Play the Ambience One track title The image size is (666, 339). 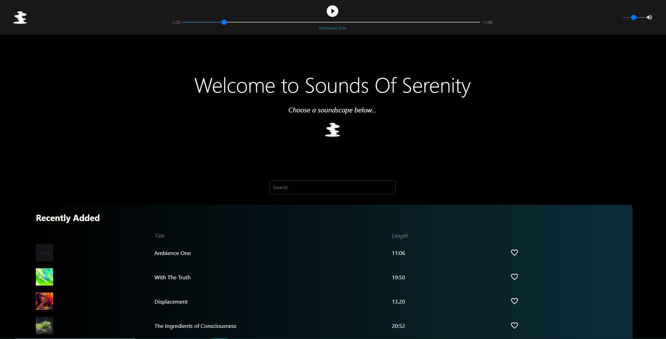click(x=173, y=253)
